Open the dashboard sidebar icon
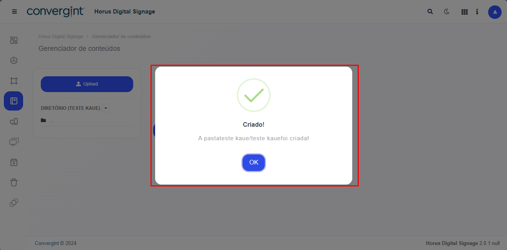This screenshot has height=250, width=507. click(x=14, y=40)
